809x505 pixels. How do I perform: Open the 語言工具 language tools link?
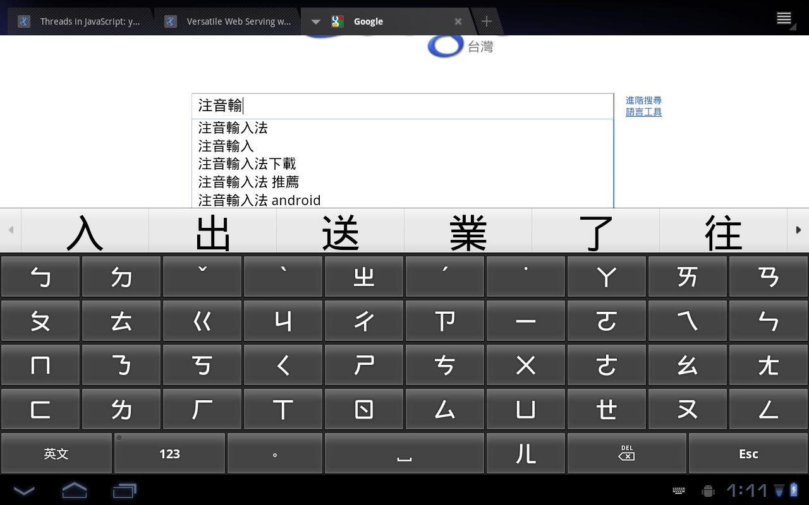(x=643, y=112)
